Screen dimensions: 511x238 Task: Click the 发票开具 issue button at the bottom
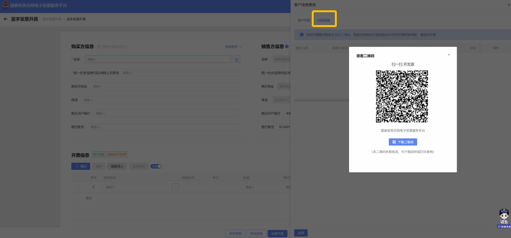(x=278, y=233)
